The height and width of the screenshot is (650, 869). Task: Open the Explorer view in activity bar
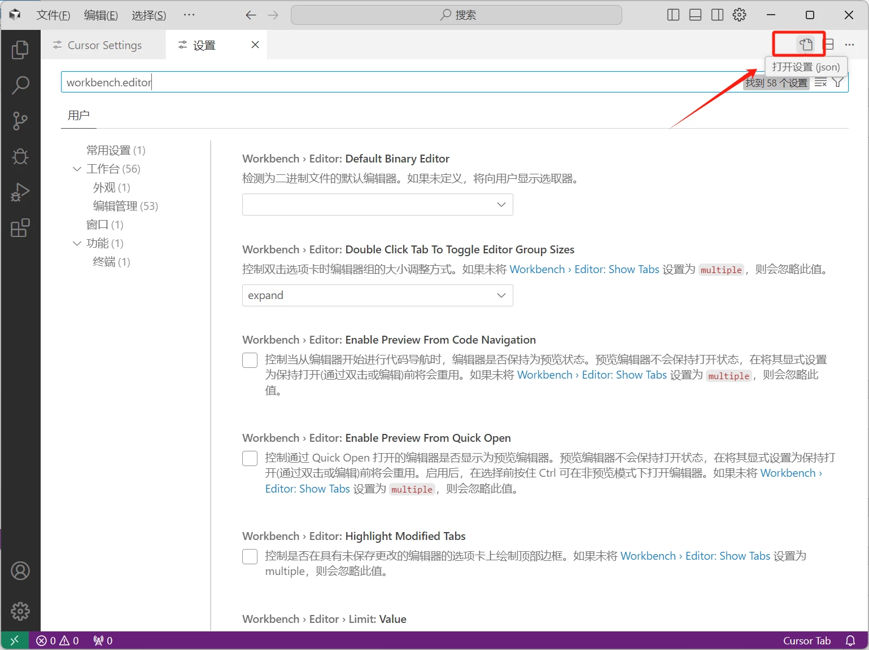click(x=20, y=50)
